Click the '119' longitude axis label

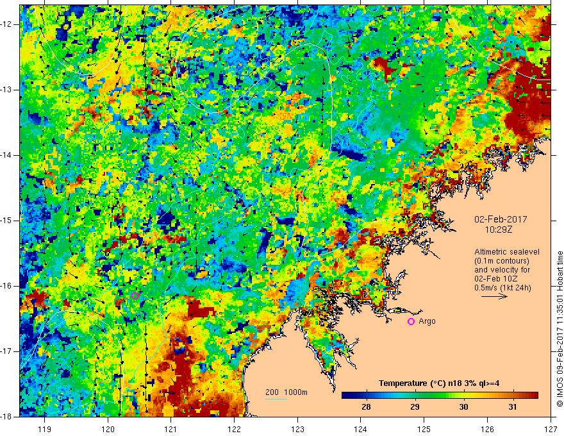[x=45, y=429]
